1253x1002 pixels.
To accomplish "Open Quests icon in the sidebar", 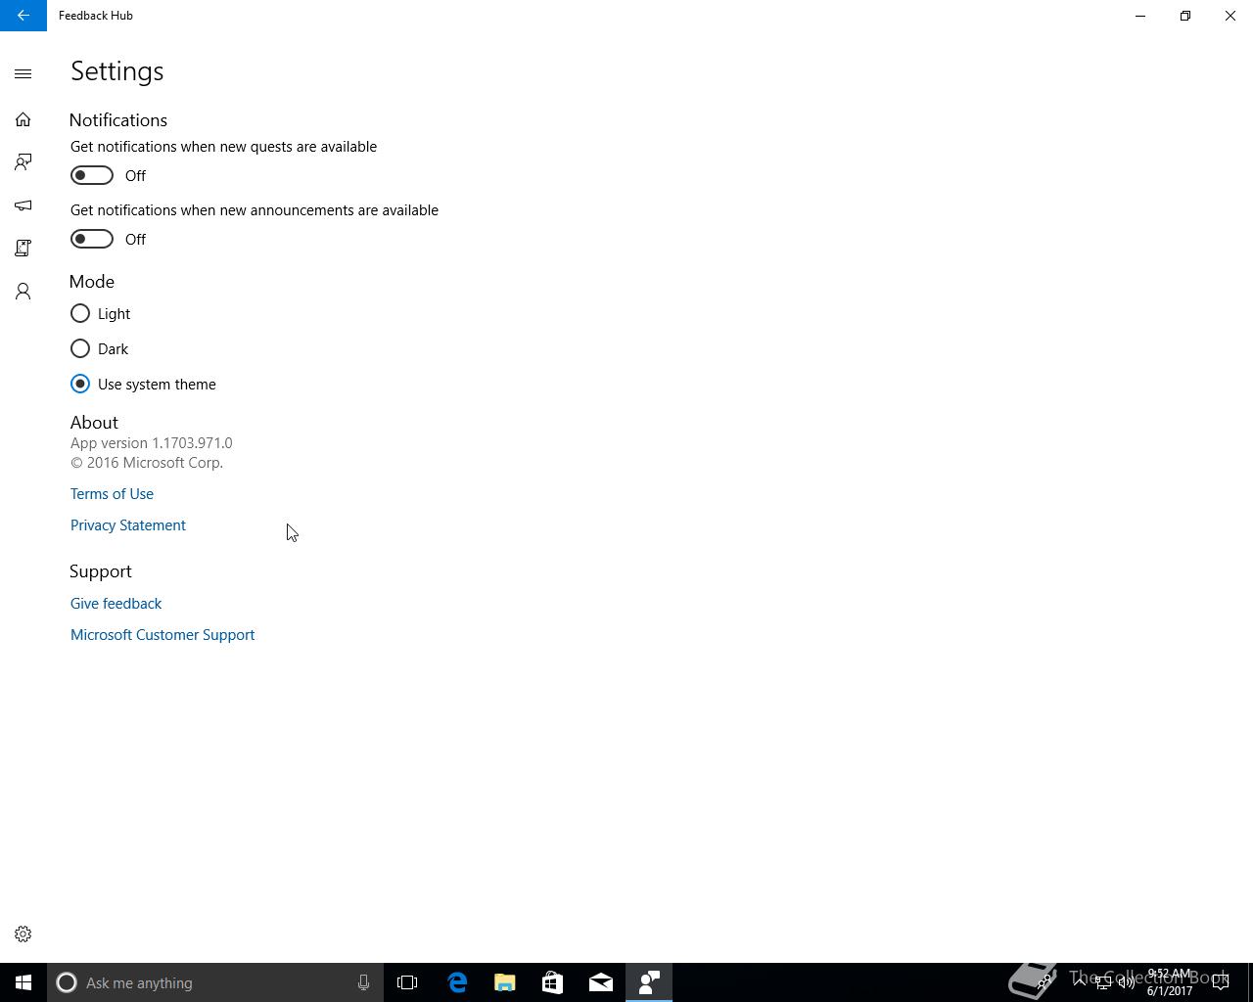I will tap(23, 249).
